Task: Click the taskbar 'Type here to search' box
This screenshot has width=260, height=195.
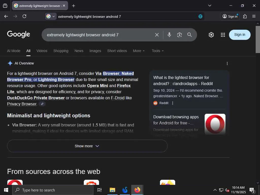Action: pyautogui.click(x=53, y=190)
